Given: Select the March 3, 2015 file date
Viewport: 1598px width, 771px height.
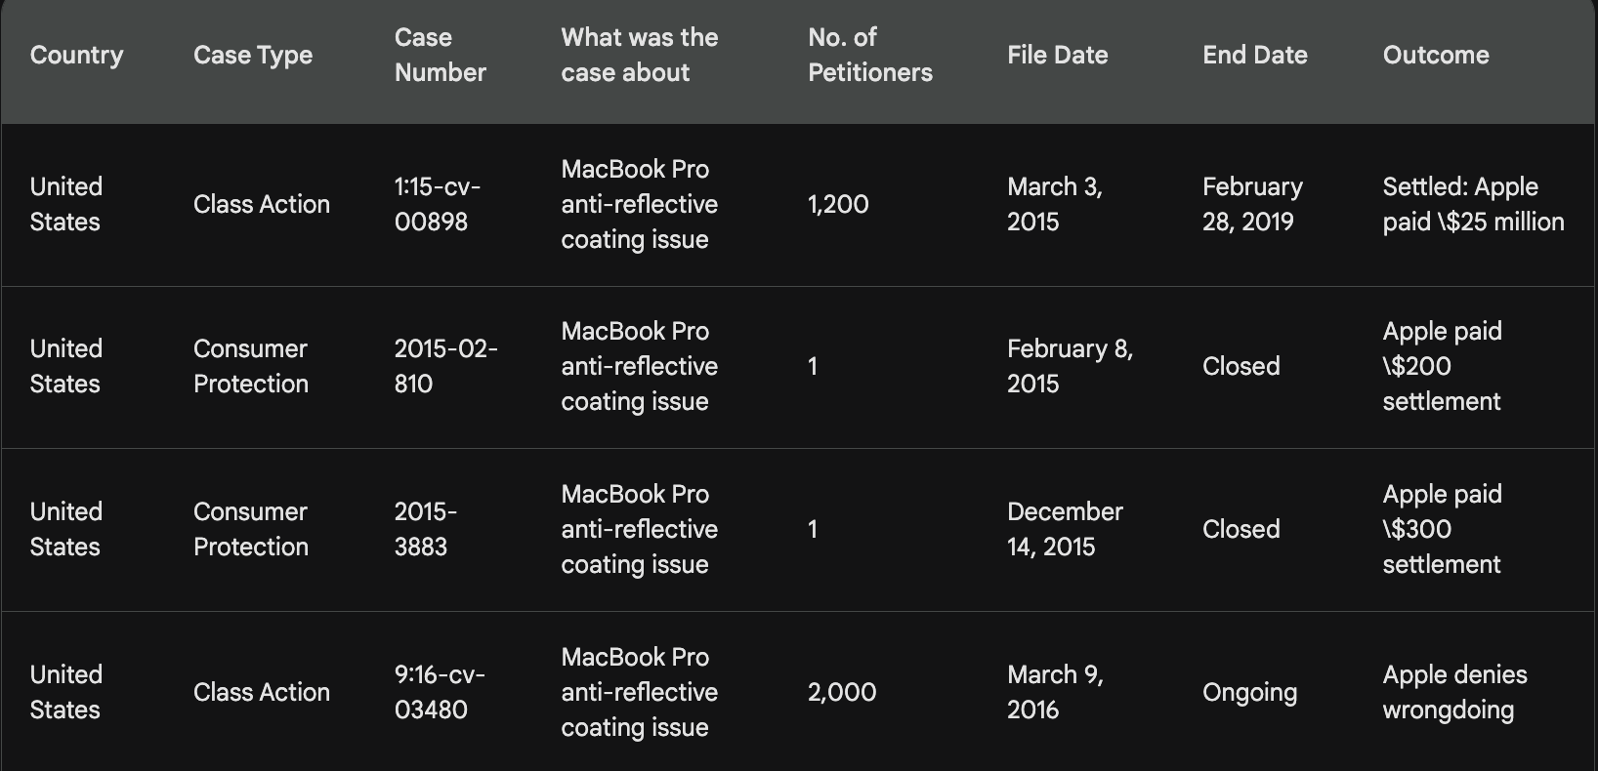Looking at the screenshot, I should 1054,204.
